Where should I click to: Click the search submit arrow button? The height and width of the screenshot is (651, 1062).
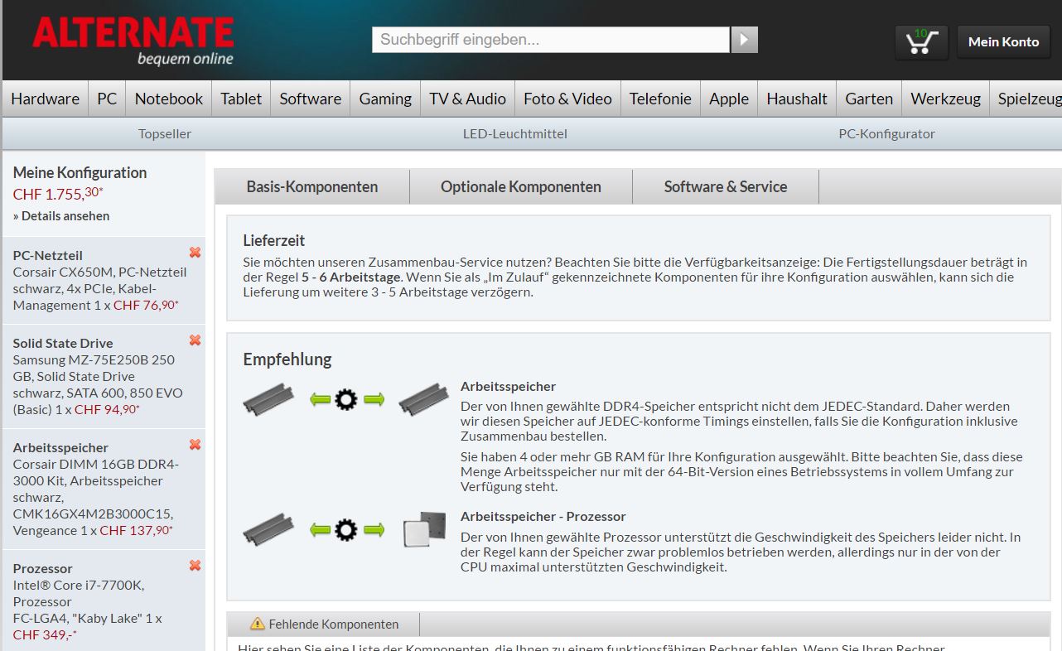(x=744, y=40)
